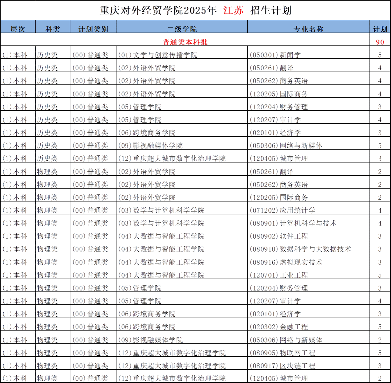Select the (020302)金融工程 major cell

279,327
